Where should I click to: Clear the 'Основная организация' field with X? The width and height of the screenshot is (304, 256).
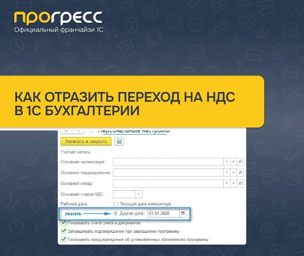pos(233,162)
